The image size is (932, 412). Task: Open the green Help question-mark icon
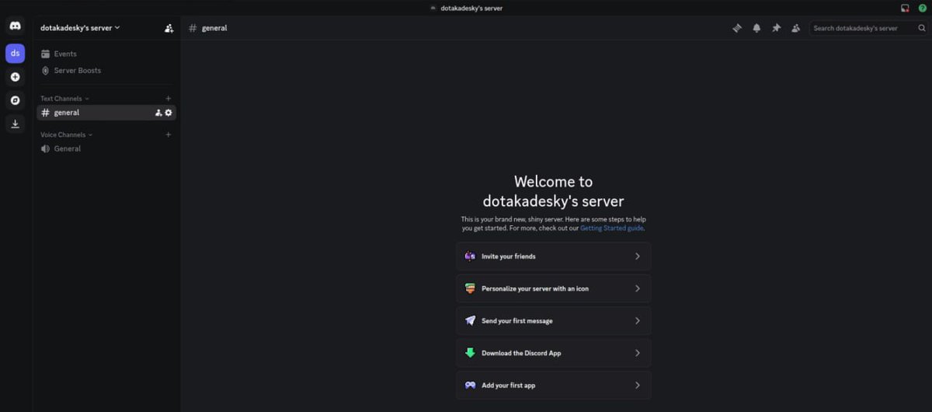(922, 8)
